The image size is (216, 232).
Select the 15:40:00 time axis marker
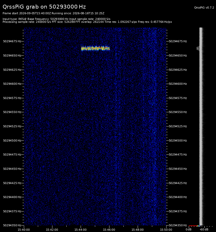(x=24, y=230)
